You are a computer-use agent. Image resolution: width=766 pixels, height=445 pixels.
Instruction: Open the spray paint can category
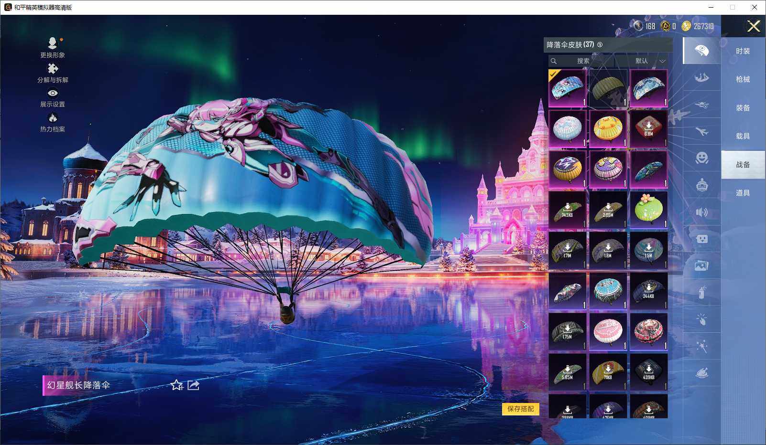[701, 292]
